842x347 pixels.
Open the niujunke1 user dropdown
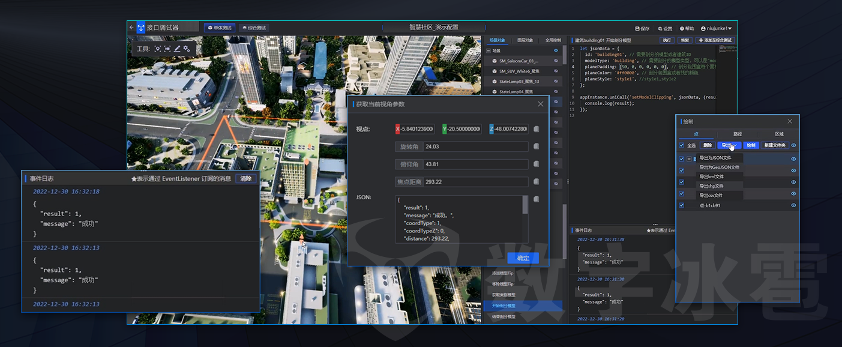tap(716, 28)
